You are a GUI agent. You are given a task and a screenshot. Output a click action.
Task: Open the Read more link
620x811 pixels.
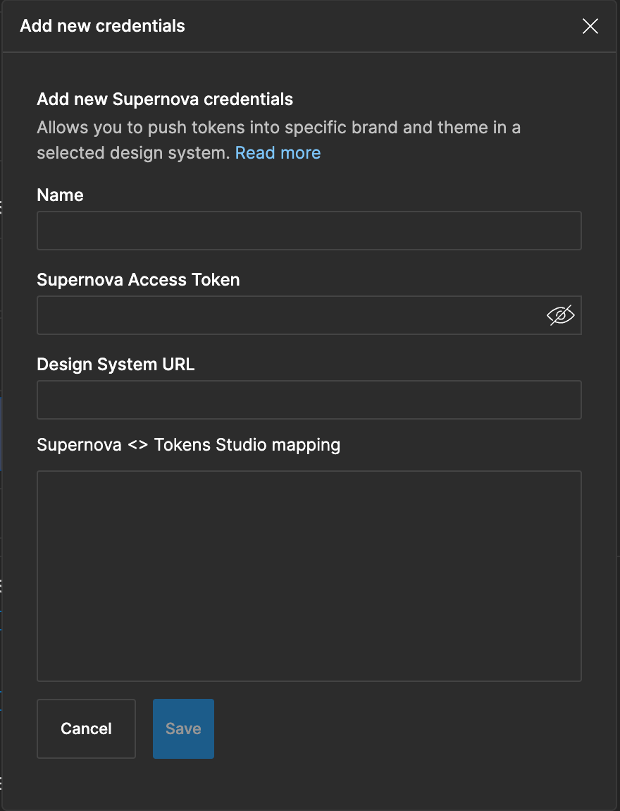278,153
